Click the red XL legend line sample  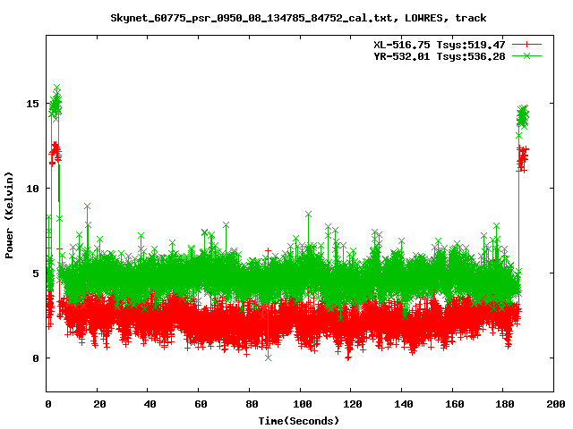pos(526,45)
